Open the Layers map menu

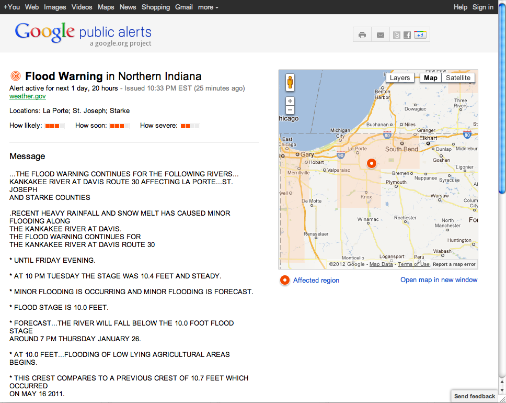coord(400,78)
